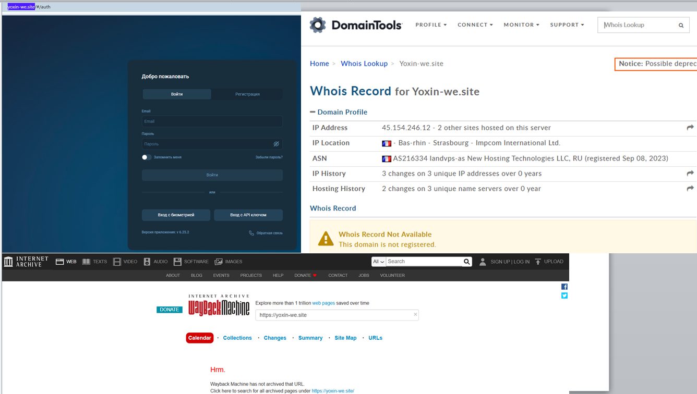Open the TEXTS section in Internet Archive

pyautogui.click(x=94, y=262)
